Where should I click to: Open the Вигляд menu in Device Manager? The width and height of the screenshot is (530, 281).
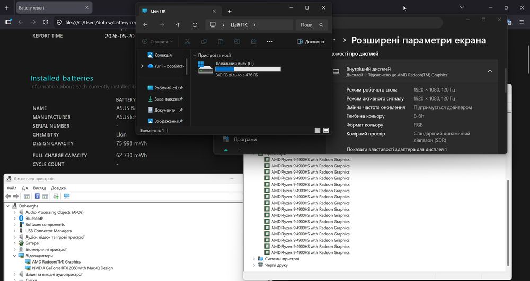40,188
